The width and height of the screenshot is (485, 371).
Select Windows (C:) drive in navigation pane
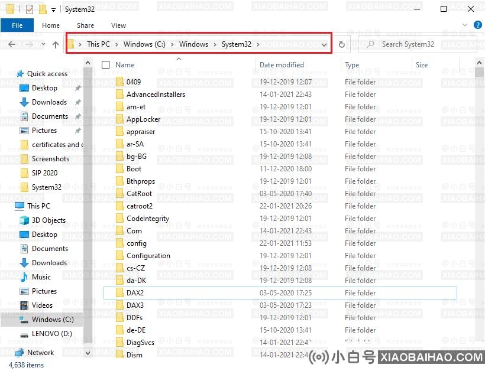pyautogui.click(x=53, y=320)
